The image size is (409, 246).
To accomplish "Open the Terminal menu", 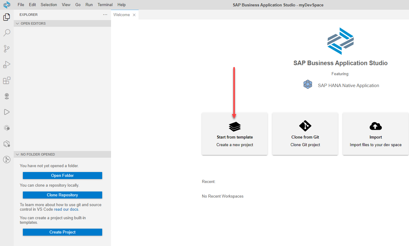I will click(x=105, y=5).
